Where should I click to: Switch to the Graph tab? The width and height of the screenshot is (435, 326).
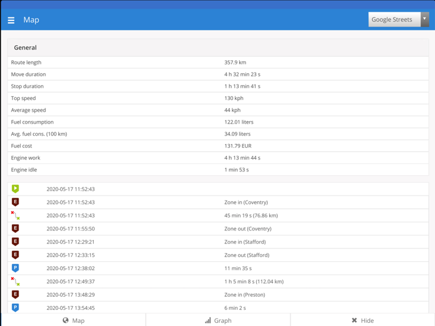[x=218, y=320]
